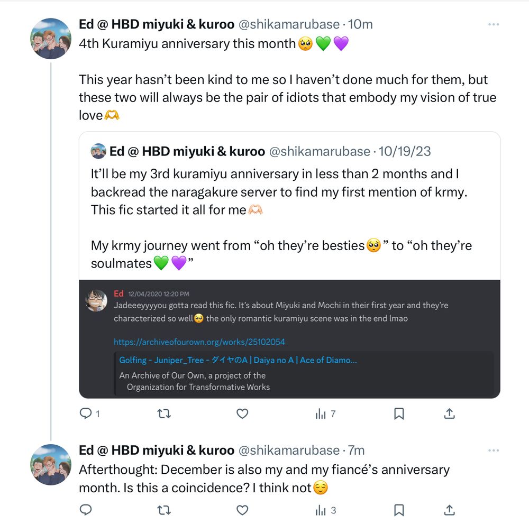View analytics showing 3 views
Screen dimensions: 529x524
click(x=325, y=510)
